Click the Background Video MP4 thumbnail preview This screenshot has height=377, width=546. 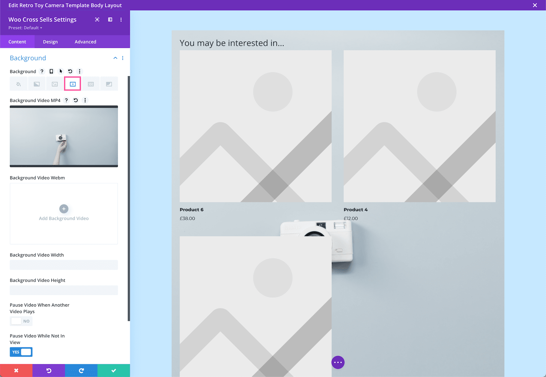coord(64,136)
